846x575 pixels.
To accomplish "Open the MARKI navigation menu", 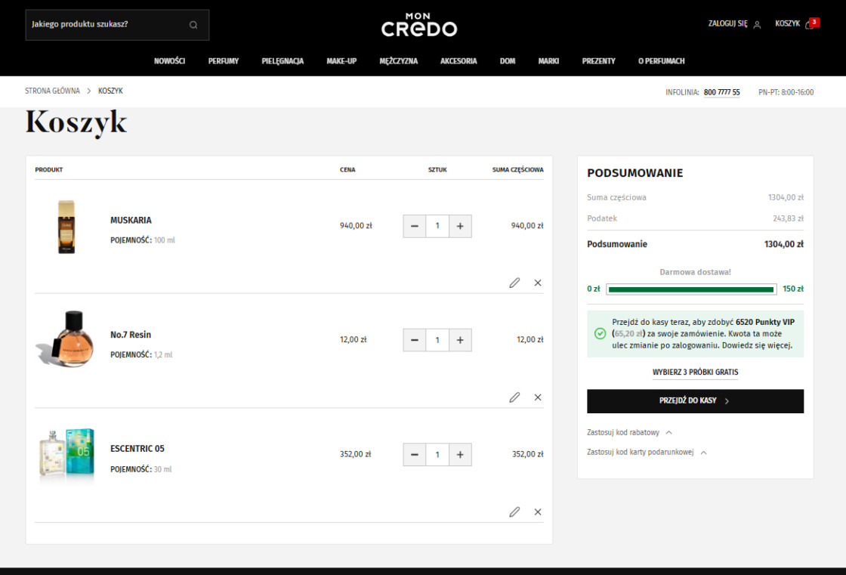I will [548, 61].
